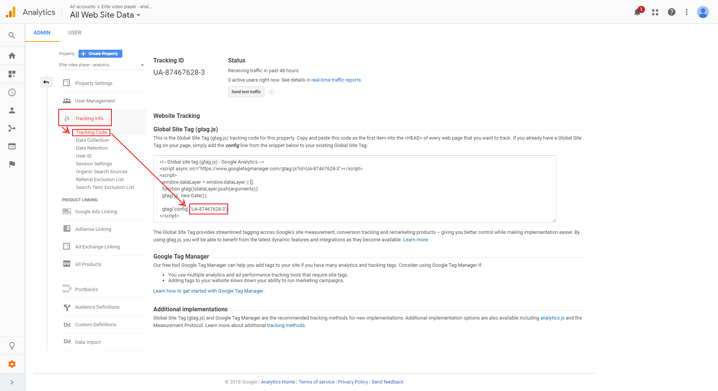Click the code box resize handle

click(x=554, y=220)
